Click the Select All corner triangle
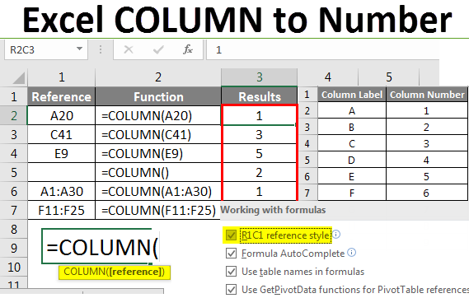 pos(19,78)
